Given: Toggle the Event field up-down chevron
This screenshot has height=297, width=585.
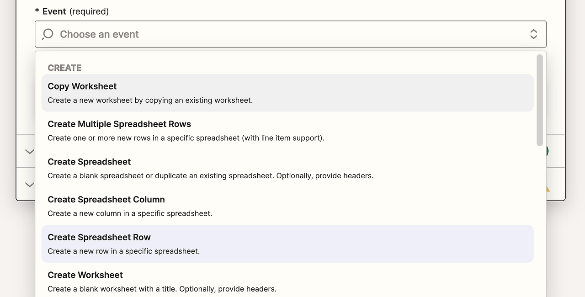Looking at the screenshot, I should (533, 34).
